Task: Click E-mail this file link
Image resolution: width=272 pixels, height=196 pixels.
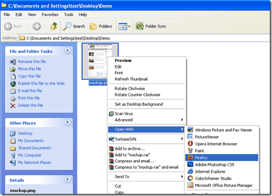Action: [30, 91]
